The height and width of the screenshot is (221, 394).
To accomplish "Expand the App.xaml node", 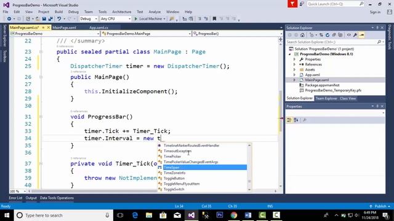I will (294, 75).
